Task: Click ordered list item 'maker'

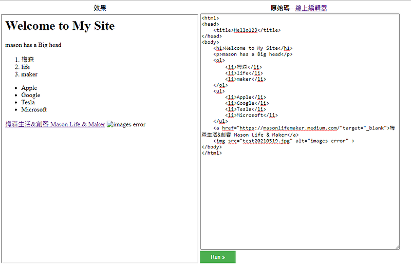Action: (29, 74)
